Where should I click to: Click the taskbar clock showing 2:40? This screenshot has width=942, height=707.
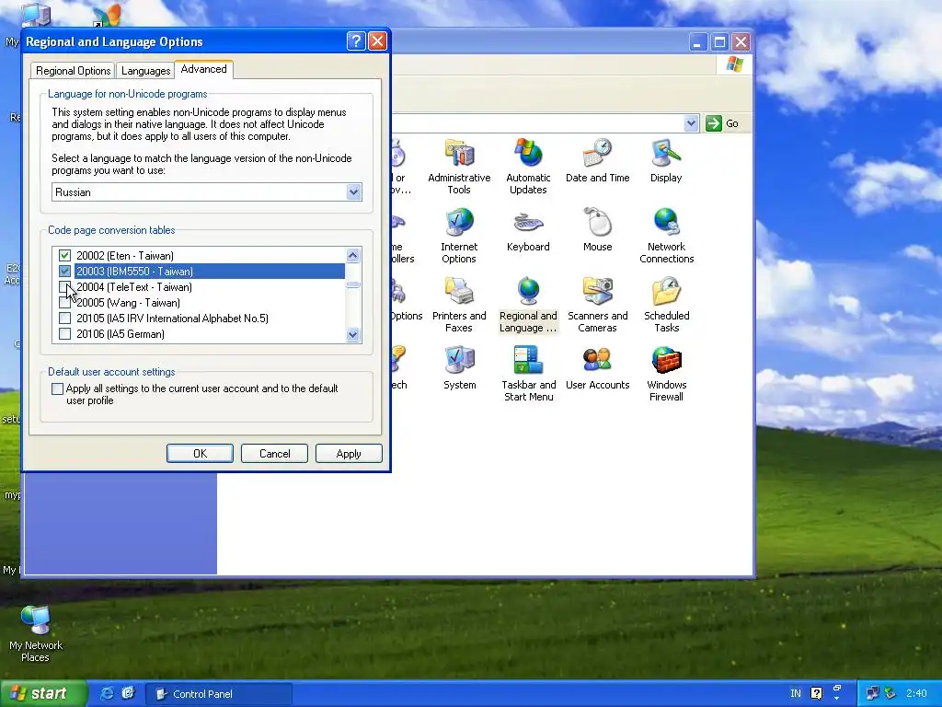pos(916,693)
